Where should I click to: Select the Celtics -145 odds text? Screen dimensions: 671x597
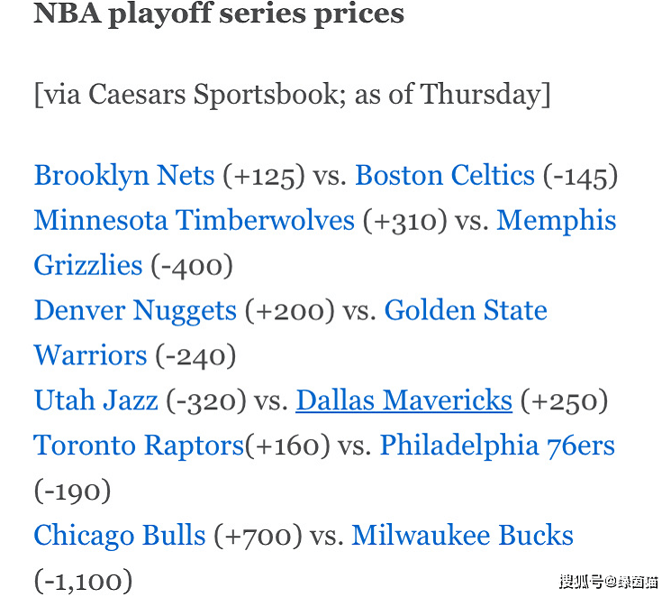point(581,176)
